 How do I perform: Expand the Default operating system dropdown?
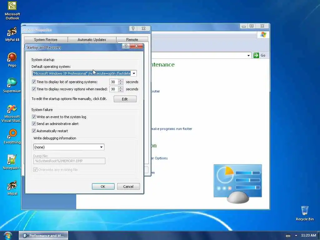coord(134,73)
